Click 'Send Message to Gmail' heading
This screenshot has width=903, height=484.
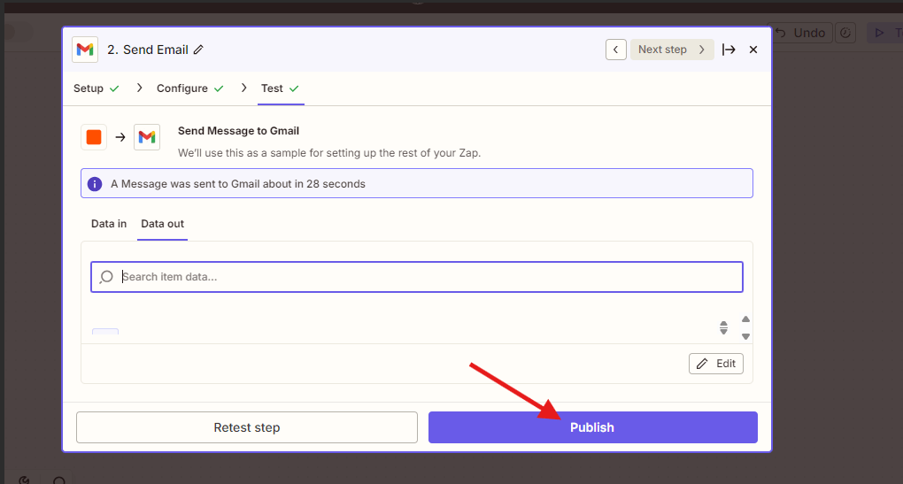[238, 131]
